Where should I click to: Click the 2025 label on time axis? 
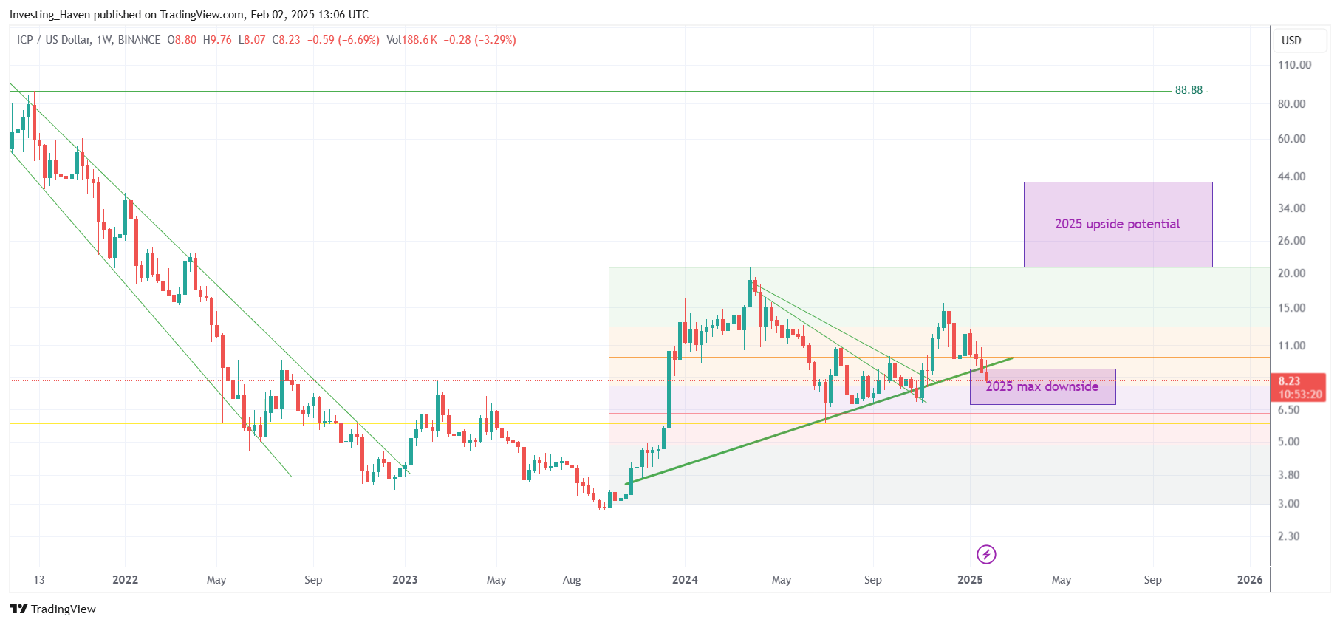click(970, 579)
